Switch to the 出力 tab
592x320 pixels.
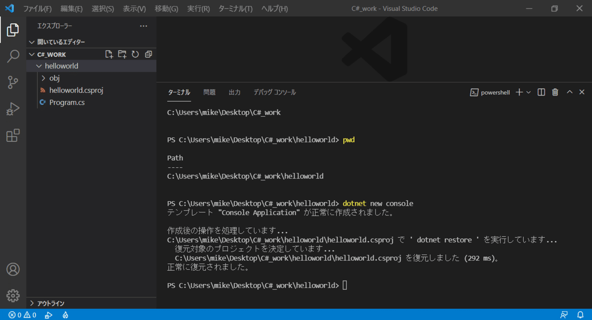coord(234,92)
